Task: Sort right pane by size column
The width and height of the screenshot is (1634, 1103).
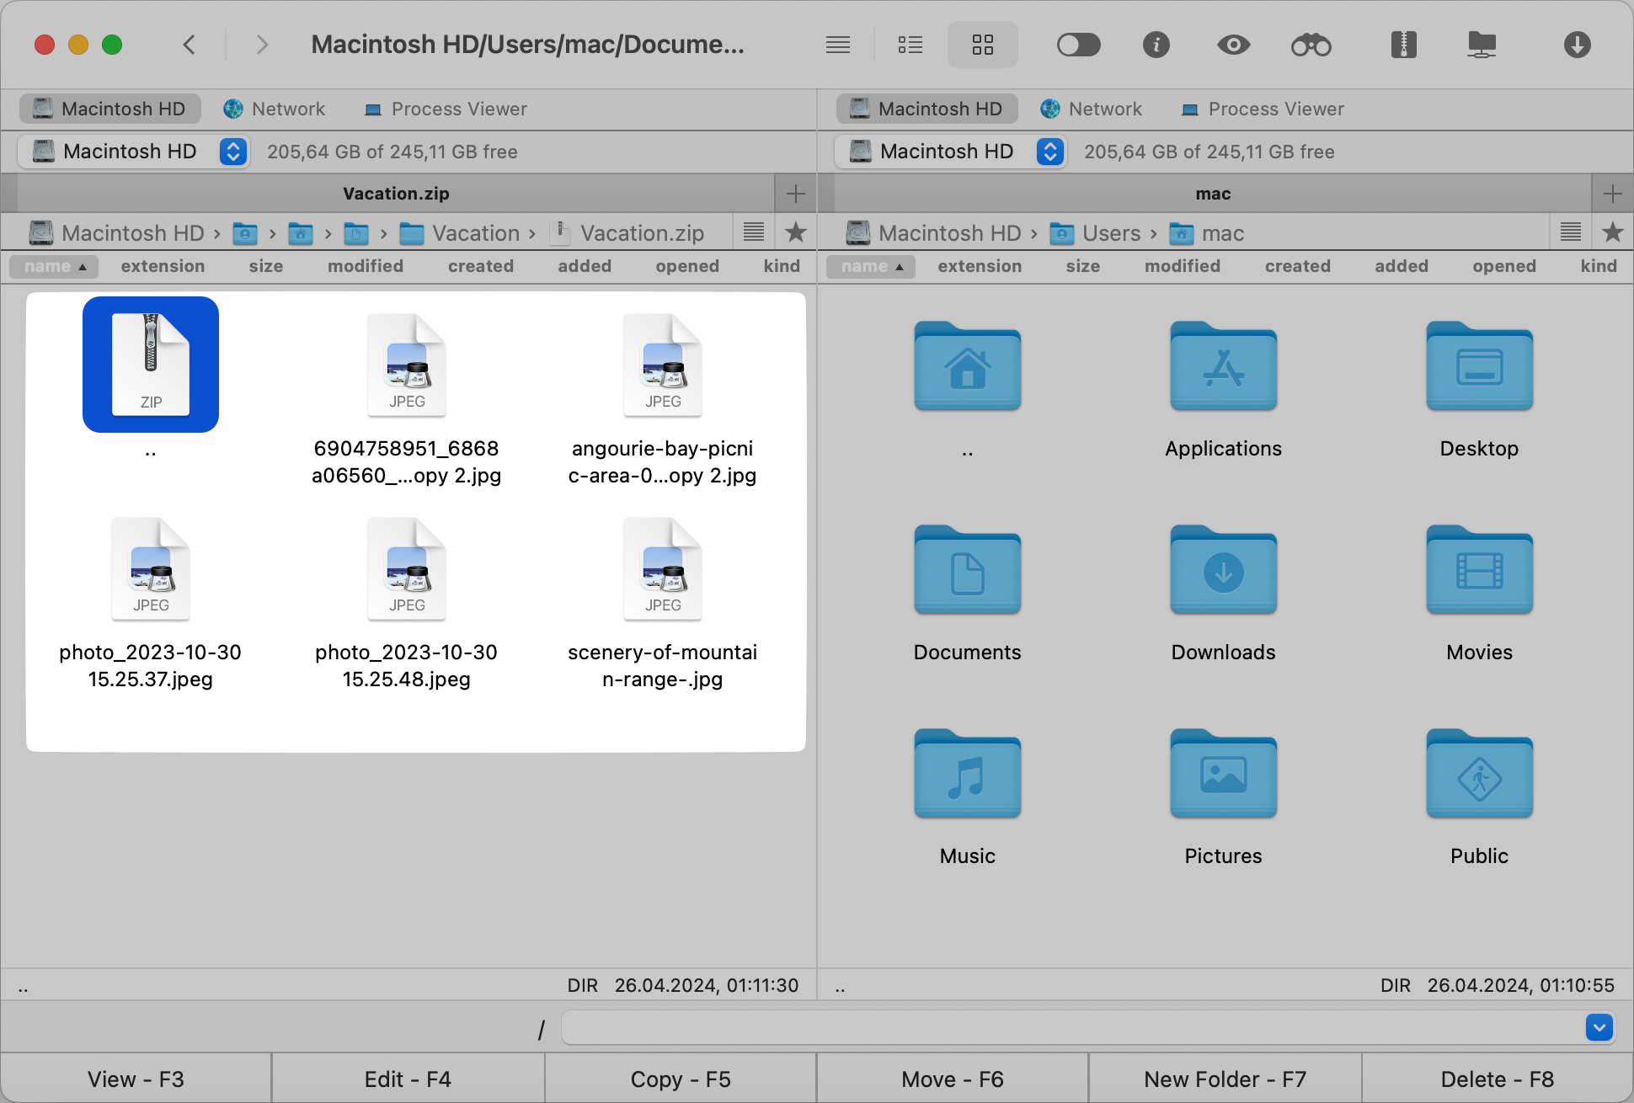Action: pos(1083,266)
